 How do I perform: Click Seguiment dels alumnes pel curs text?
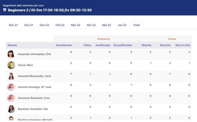pos(23,5)
